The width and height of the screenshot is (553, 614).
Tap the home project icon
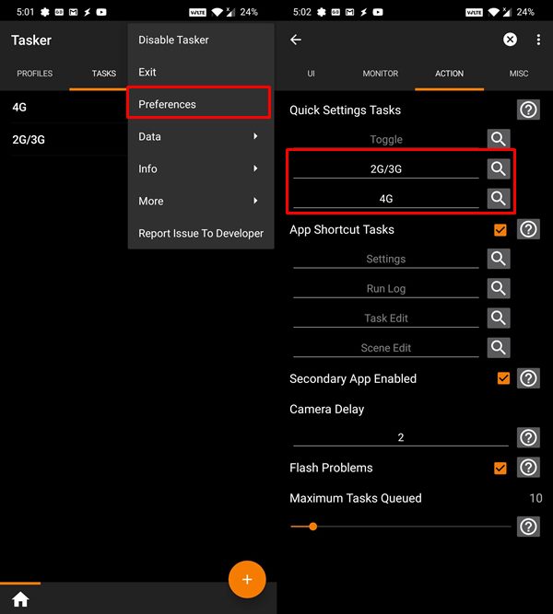[x=20, y=599]
